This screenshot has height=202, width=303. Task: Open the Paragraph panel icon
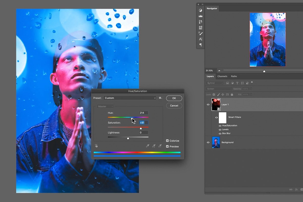point(200,45)
